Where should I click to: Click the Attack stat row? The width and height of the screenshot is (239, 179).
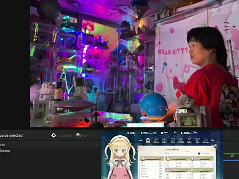[x=151, y=166]
